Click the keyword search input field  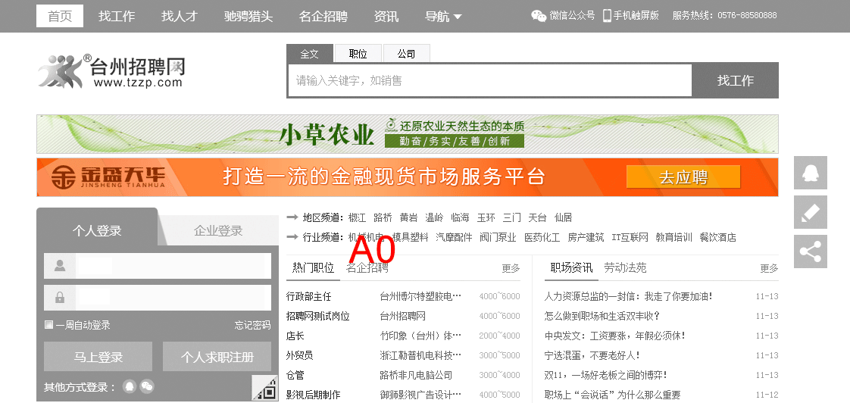click(489, 80)
